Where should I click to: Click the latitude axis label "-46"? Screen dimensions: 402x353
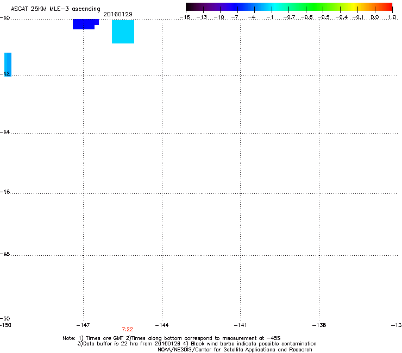5,192
